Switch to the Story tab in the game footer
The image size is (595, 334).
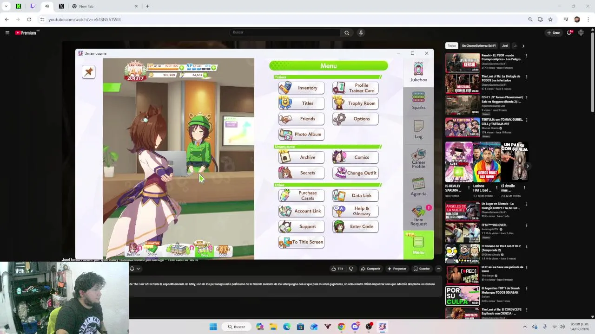pyautogui.click(x=152, y=250)
